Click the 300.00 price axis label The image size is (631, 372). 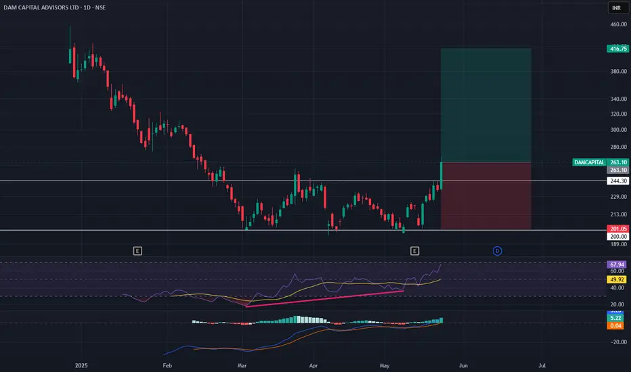pyautogui.click(x=619, y=130)
